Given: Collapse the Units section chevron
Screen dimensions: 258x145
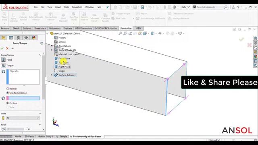Looking at the screenshot, I should tap(40, 114).
